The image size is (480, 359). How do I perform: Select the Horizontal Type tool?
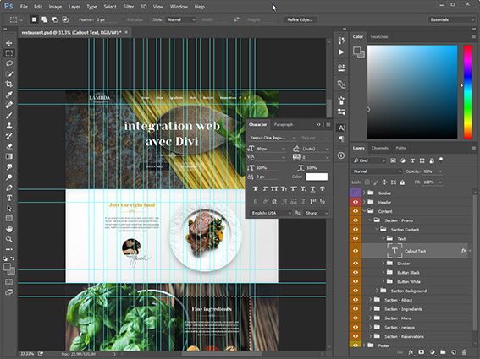(9, 198)
